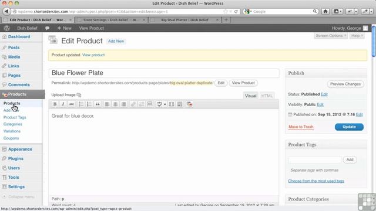Open the WordPress logo menu
Screen dimensions: 376x211
pos(6,28)
